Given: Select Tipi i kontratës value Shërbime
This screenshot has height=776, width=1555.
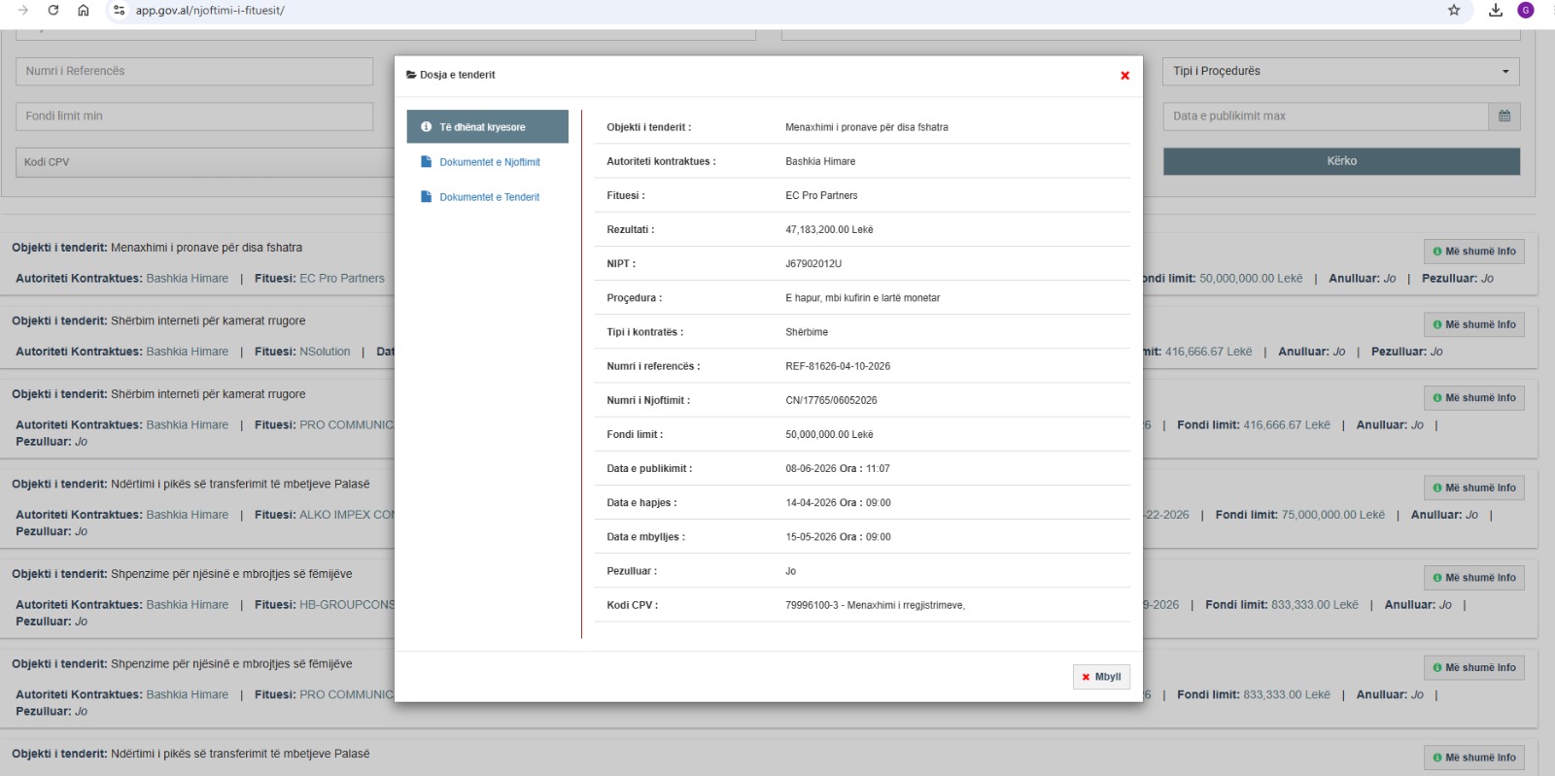Looking at the screenshot, I should (807, 332).
